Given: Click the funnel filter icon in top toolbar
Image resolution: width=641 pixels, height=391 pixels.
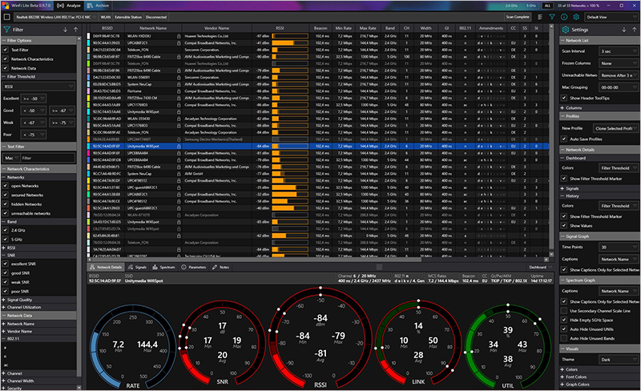Looking at the screenshot, I should pyautogui.click(x=551, y=16).
